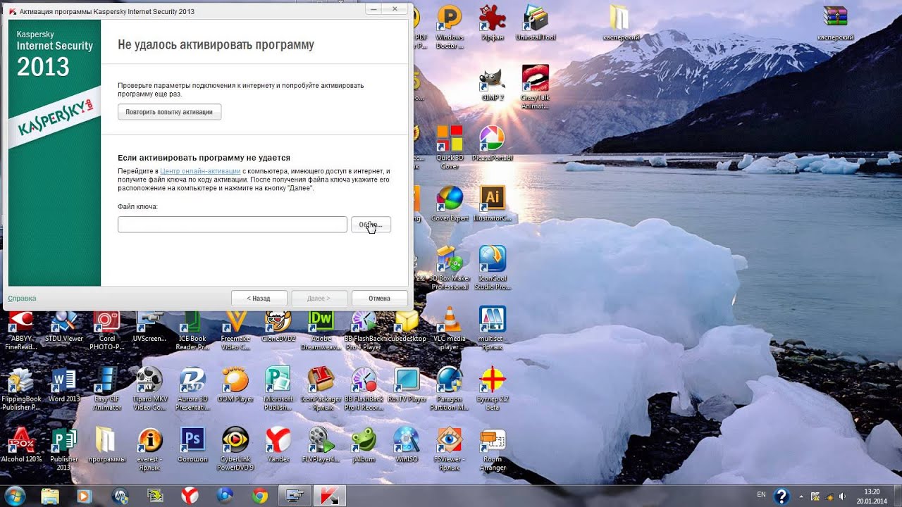Open VLC media player shortcut
Viewport: 902px width, 507px height.
[x=450, y=328]
